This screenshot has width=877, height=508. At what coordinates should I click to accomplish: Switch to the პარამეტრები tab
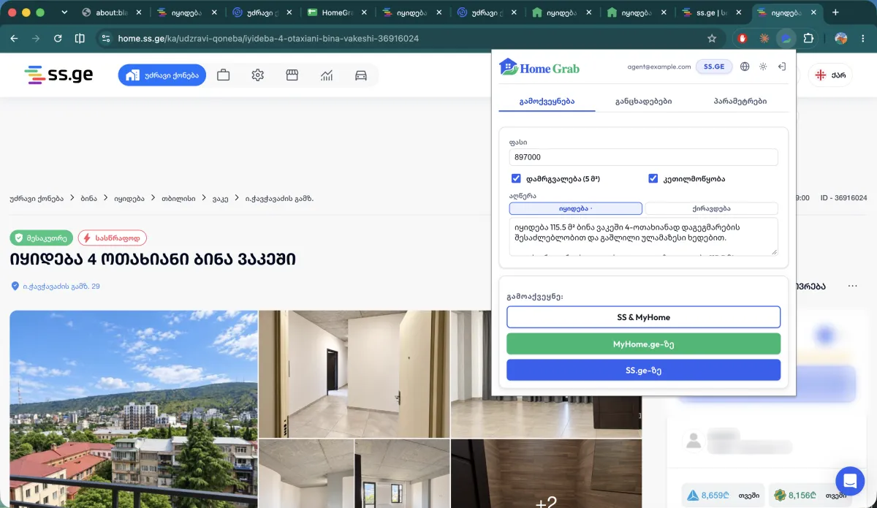740,102
